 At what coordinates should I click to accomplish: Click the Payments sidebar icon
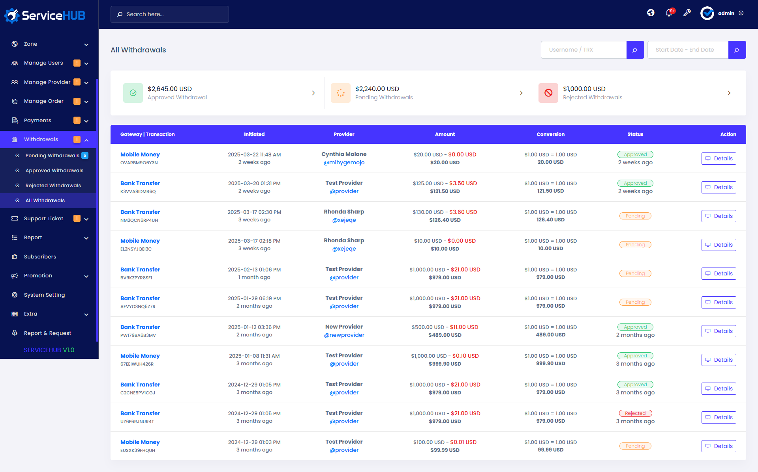15,120
